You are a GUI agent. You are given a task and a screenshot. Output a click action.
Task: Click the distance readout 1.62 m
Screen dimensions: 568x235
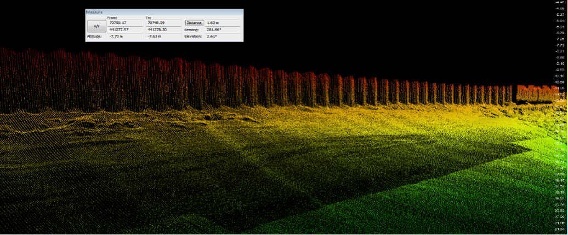tap(222, 23)
